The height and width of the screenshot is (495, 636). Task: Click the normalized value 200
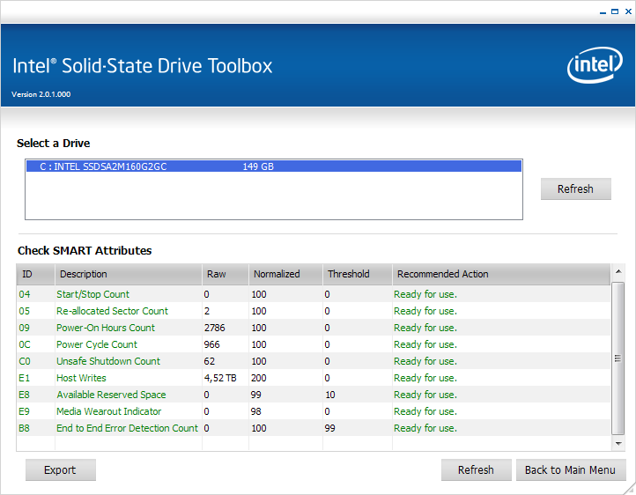(x=259, y=378)
